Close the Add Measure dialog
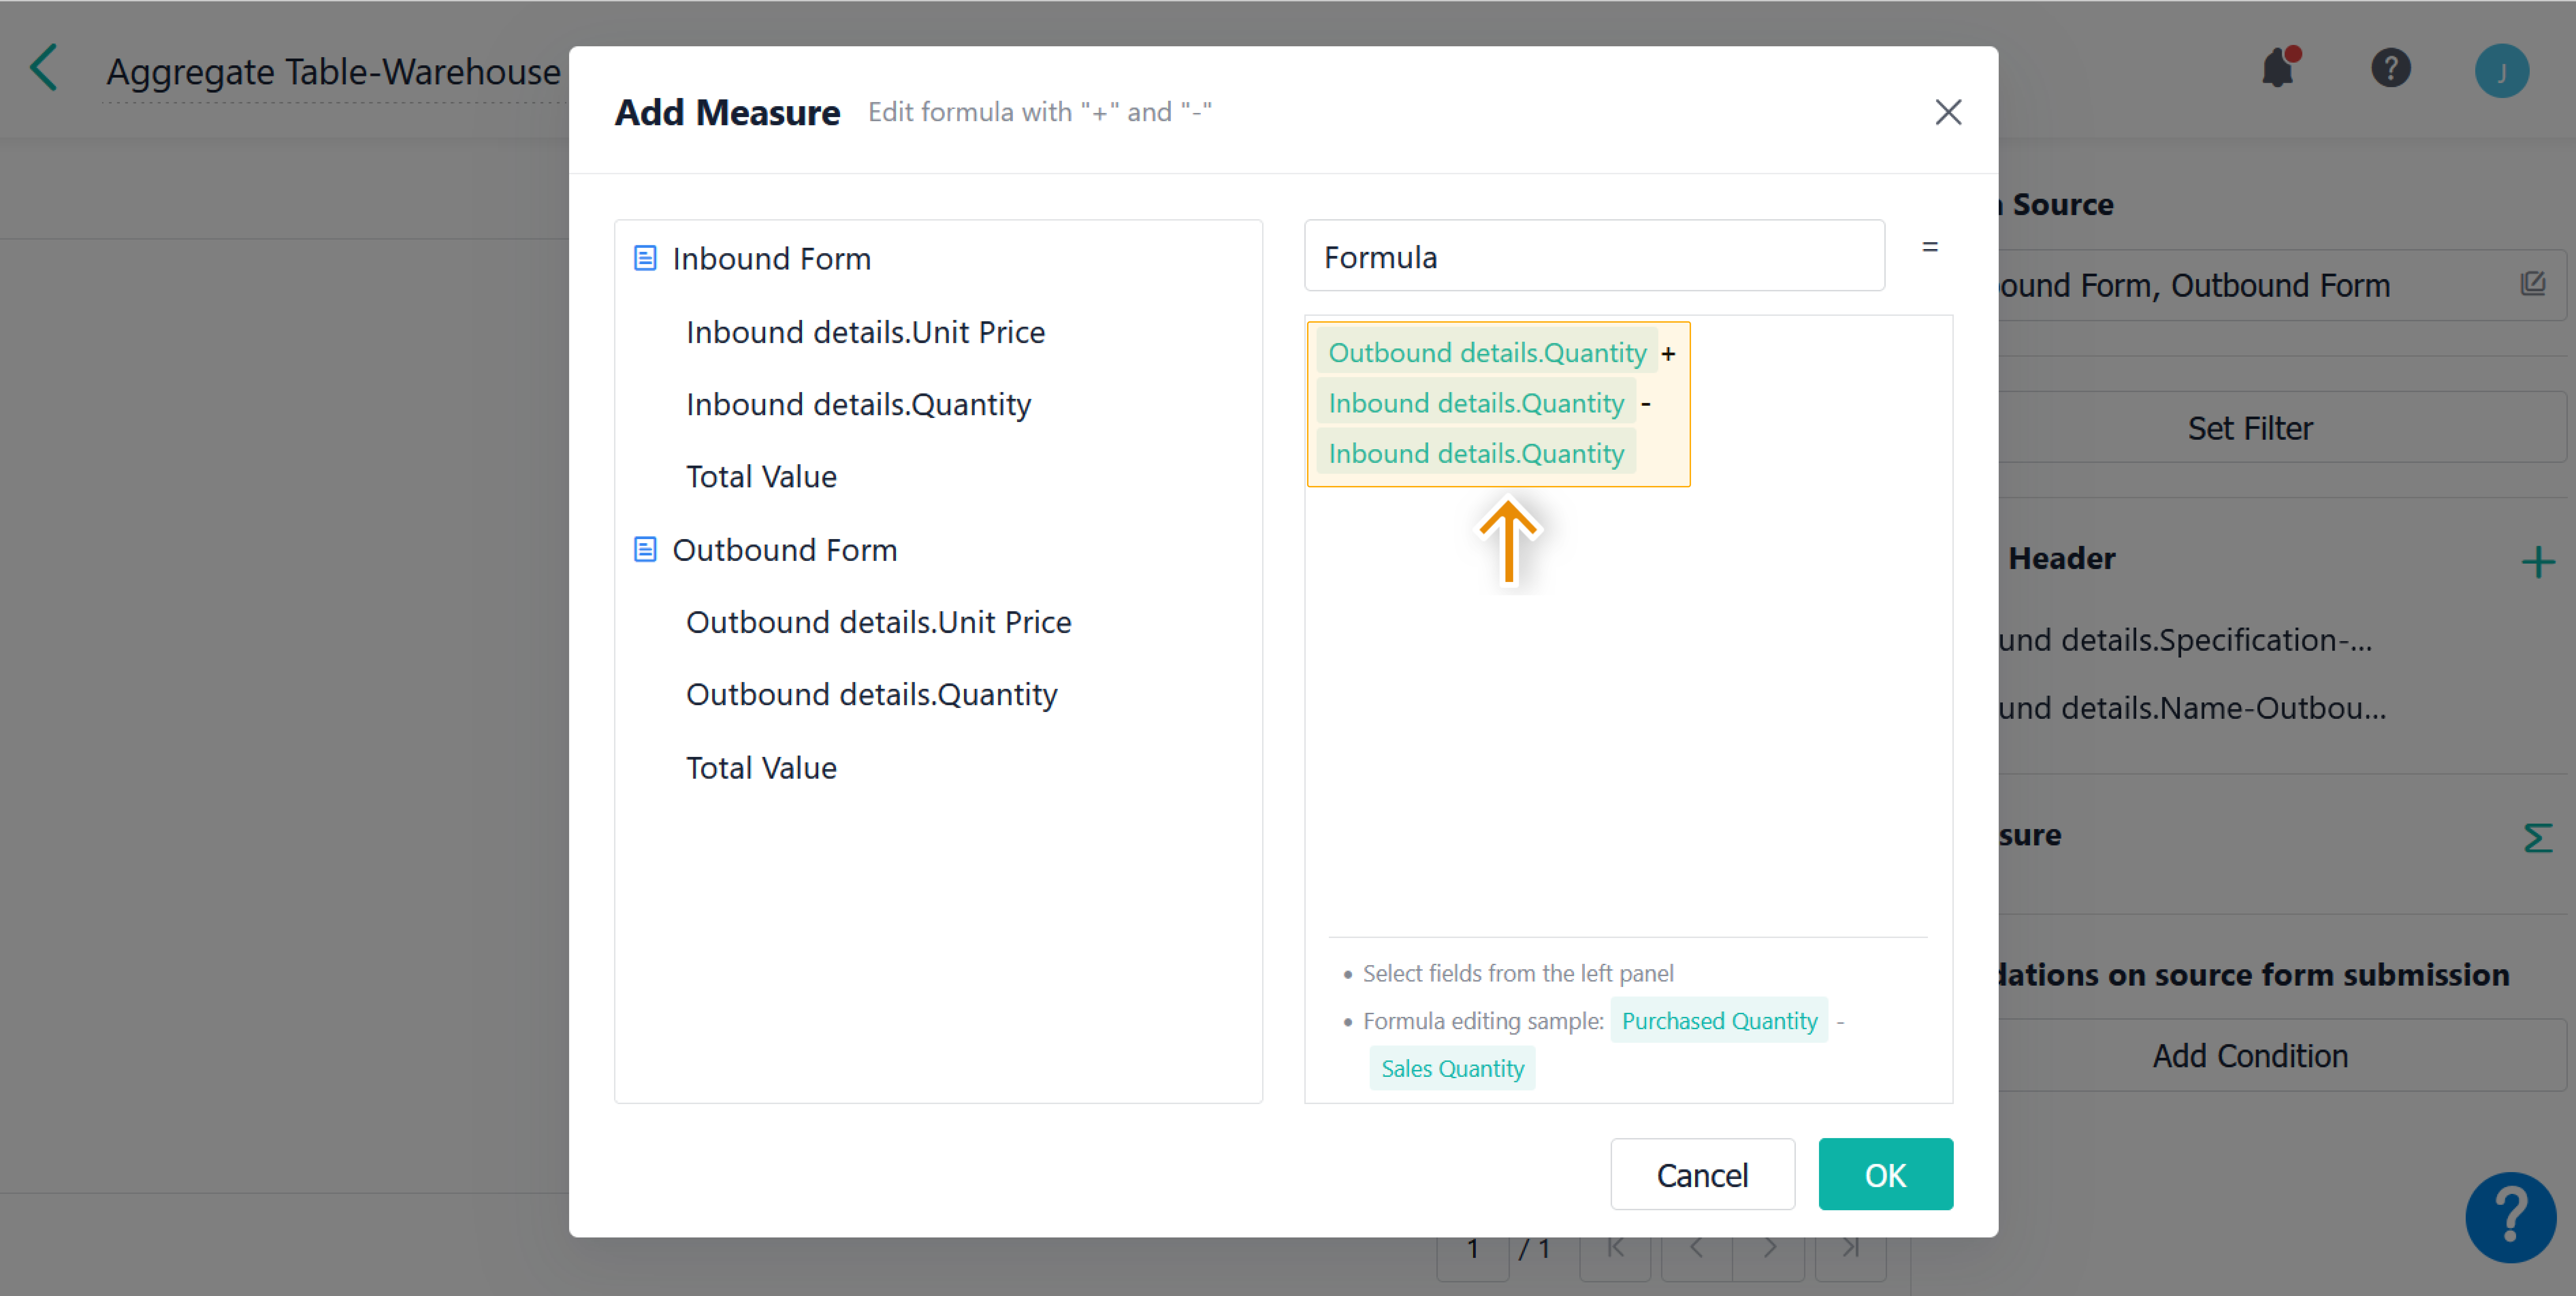2576x1296 pixels. click(1947, 112)
